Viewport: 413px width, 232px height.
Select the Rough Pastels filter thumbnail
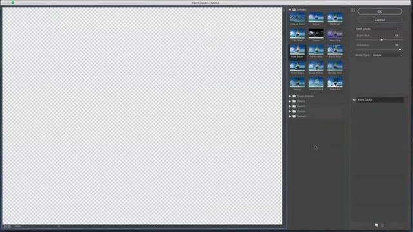(x=316, y=66)
